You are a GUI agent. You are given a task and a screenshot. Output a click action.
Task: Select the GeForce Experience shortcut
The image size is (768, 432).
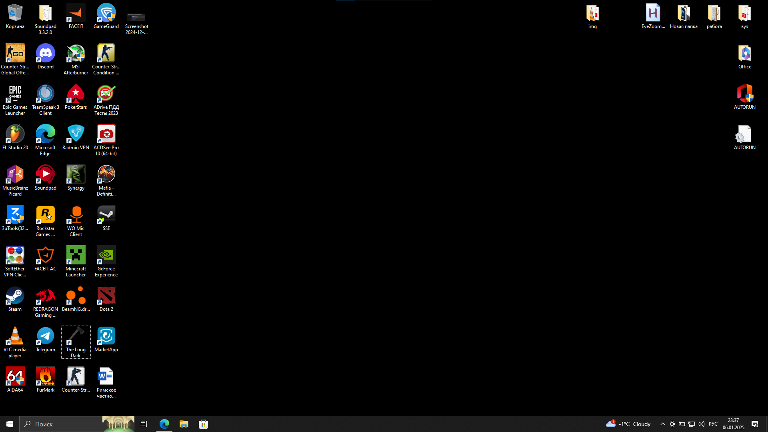click(106, 256)
